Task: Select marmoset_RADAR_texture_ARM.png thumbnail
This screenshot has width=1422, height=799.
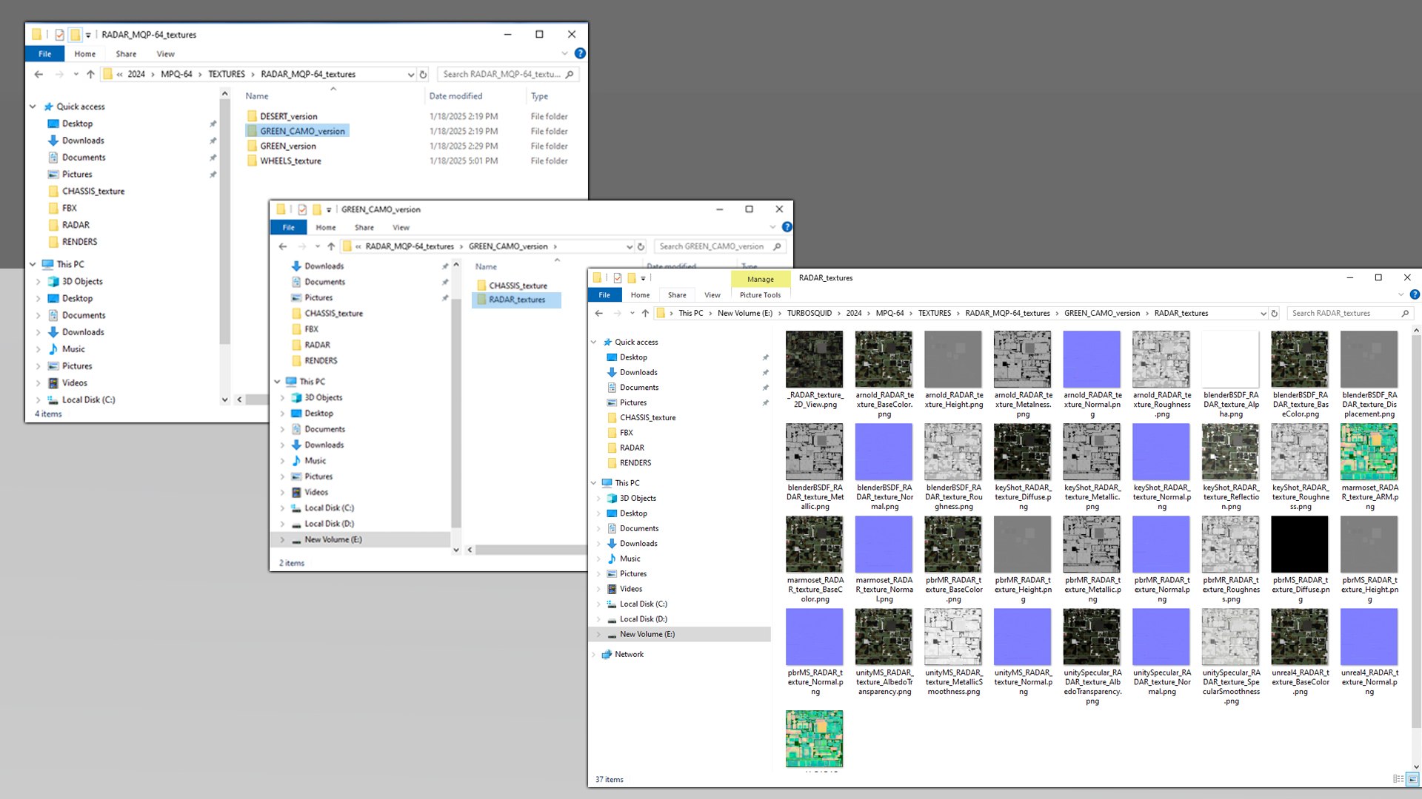Action: click(x=1369, y=453)
